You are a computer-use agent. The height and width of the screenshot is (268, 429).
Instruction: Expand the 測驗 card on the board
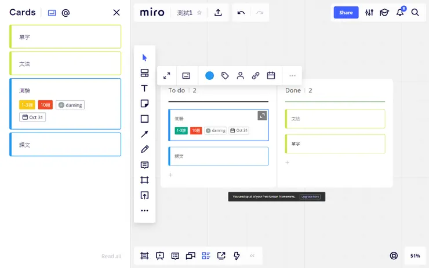262,116
